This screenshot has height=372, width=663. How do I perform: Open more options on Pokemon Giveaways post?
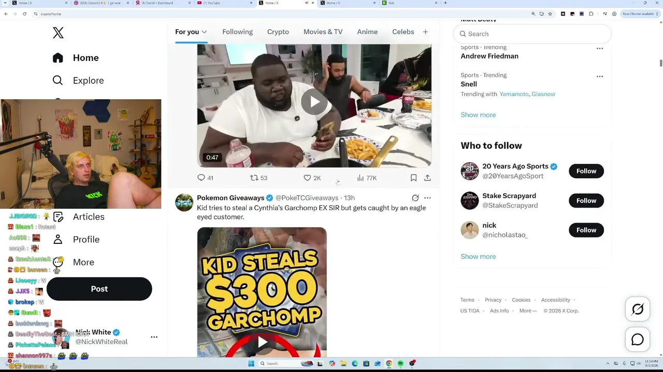(427, 198)
